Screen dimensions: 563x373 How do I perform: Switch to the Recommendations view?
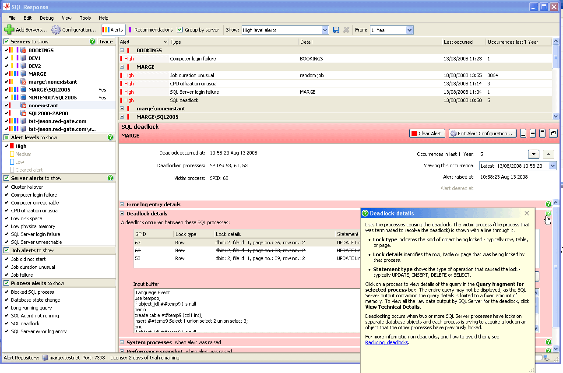[151, 30]
